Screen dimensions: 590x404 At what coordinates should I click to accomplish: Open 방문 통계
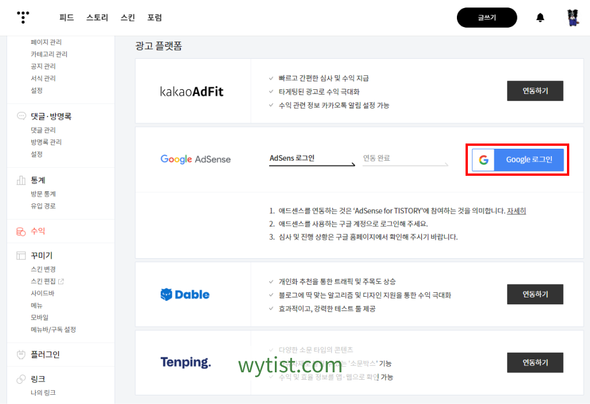click(x=43, y=194)
